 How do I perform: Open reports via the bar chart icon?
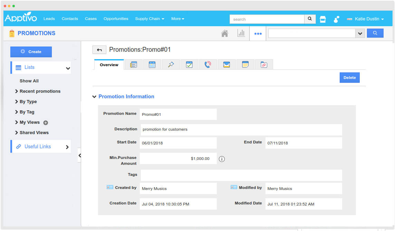tap(241, 33)
